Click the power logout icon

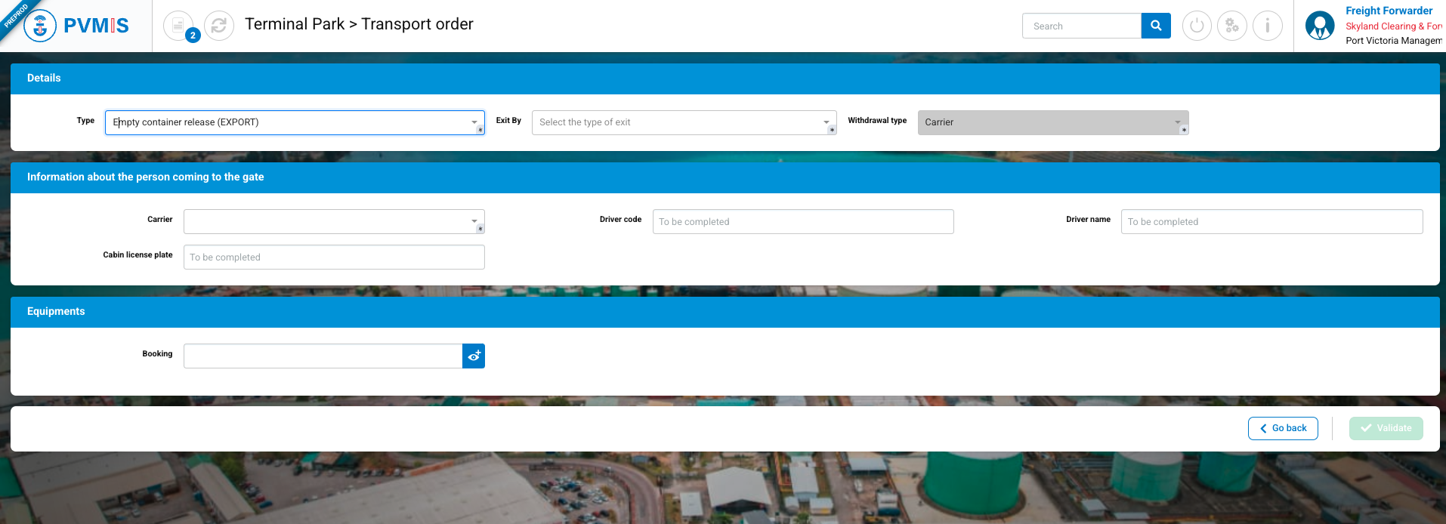[1196, 26]
